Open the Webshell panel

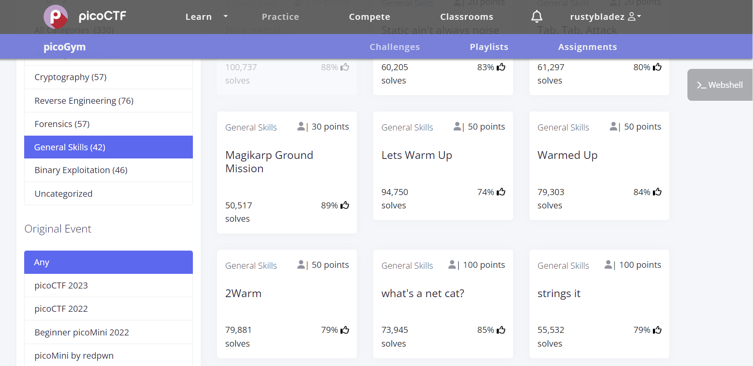720,85
